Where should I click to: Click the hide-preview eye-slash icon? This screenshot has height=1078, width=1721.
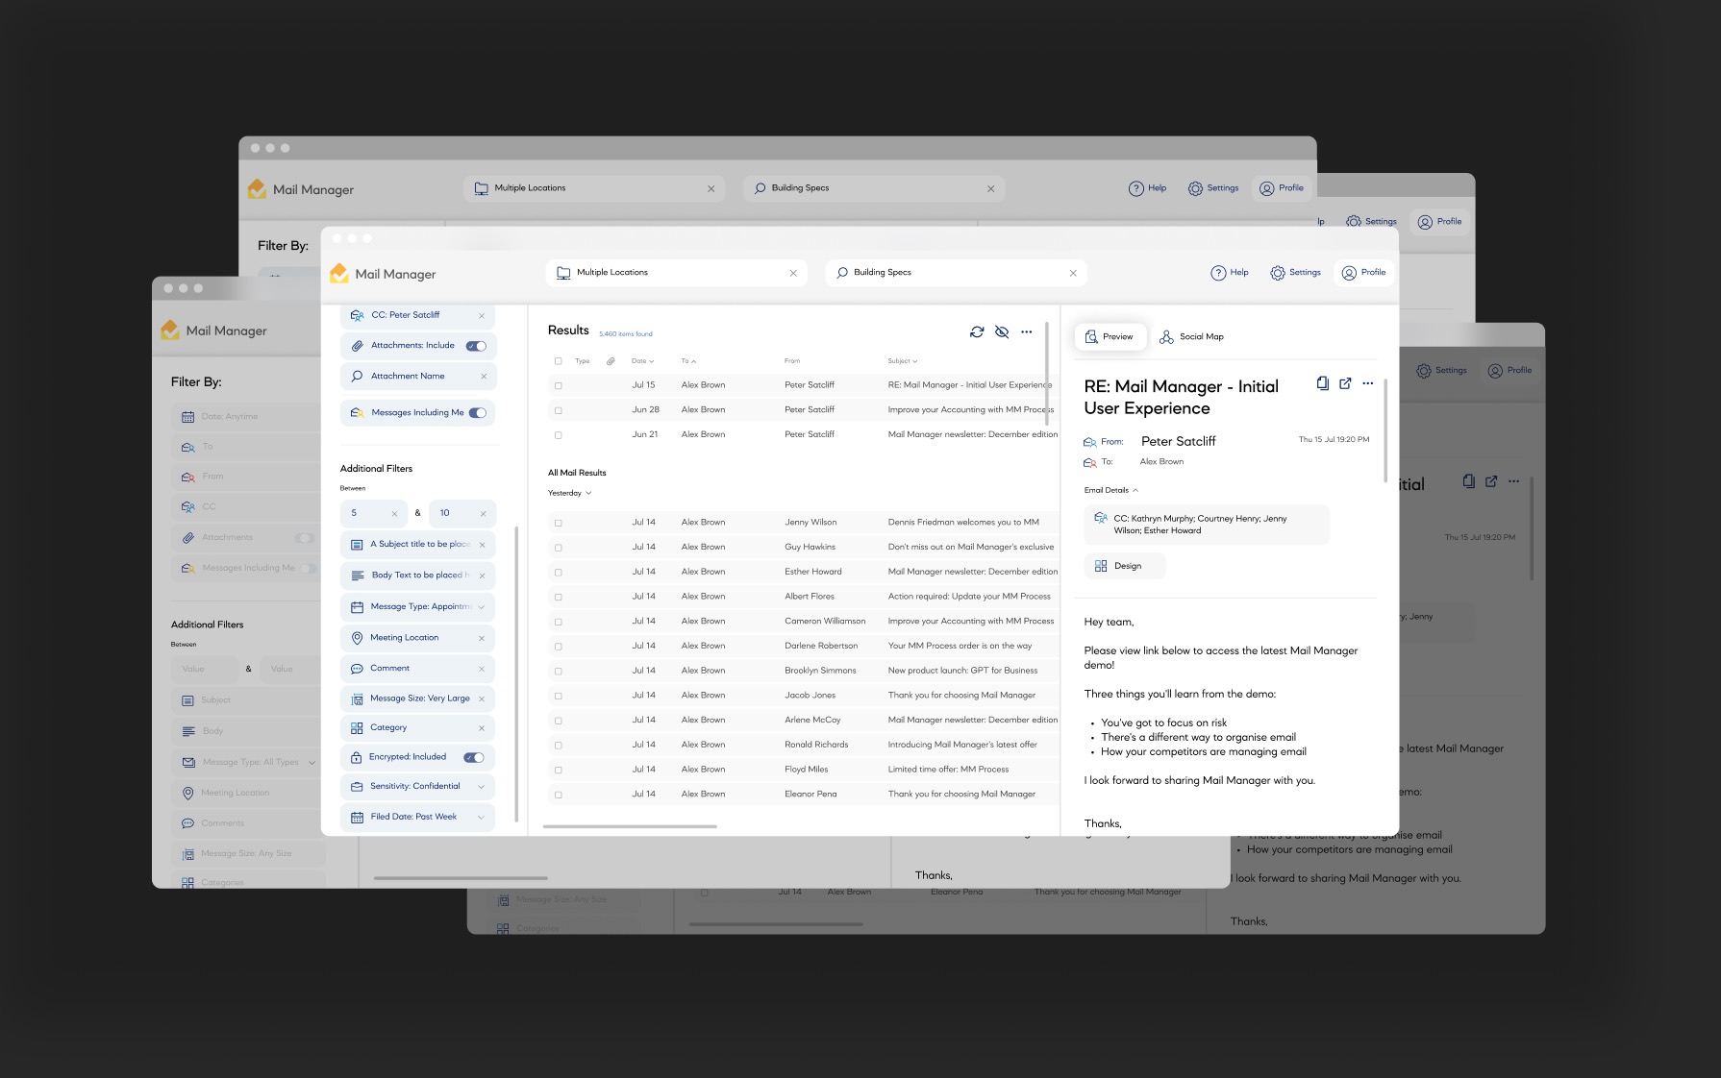1002,331
